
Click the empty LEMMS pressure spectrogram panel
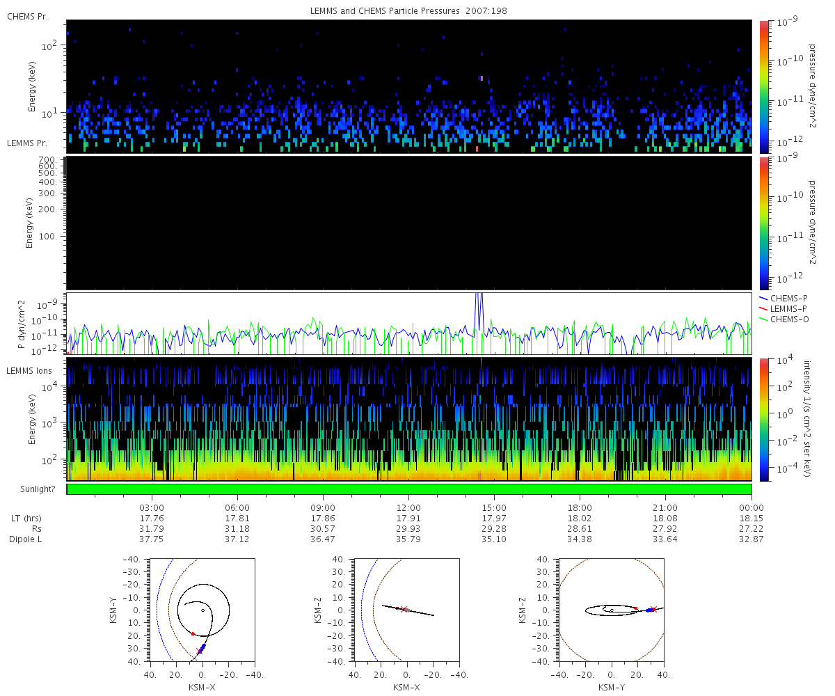pos(409,223)
